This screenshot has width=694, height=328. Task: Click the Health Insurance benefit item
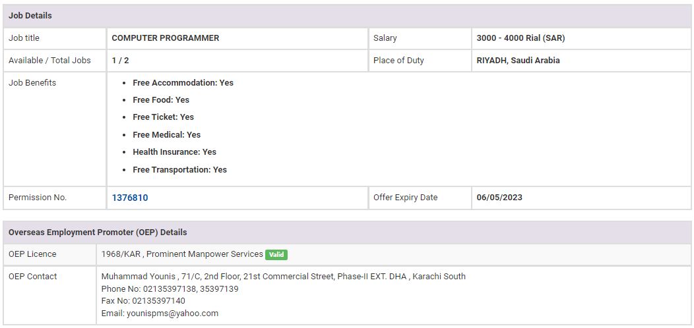click(x=174, y=152)
